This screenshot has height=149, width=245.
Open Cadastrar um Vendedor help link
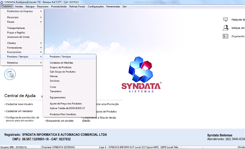tap(19, 111)
